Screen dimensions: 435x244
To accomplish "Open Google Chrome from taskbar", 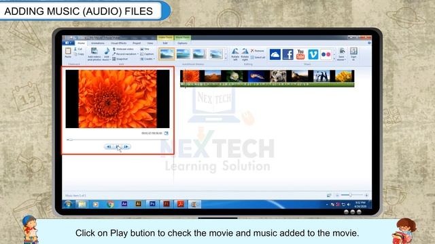I will [x=110, y=205].
